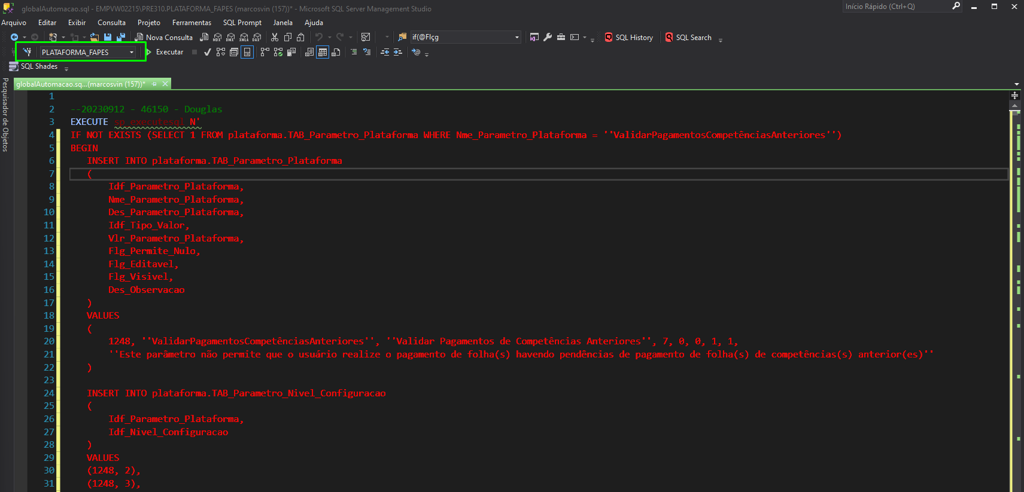Open the PLATAFORMA_FAPES database dropdown

click(87, 52)
